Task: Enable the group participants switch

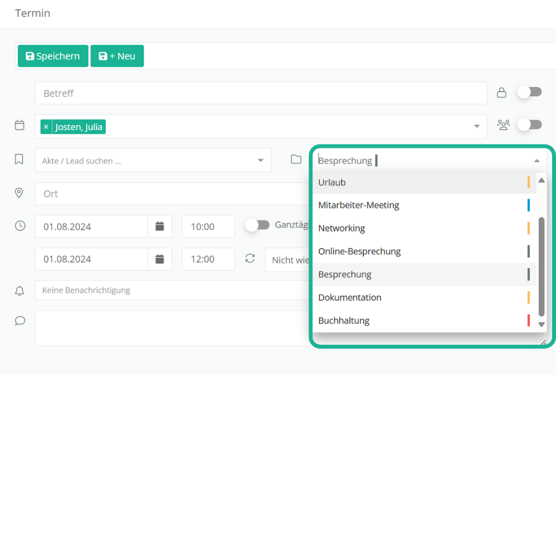Action: [529, 125]
